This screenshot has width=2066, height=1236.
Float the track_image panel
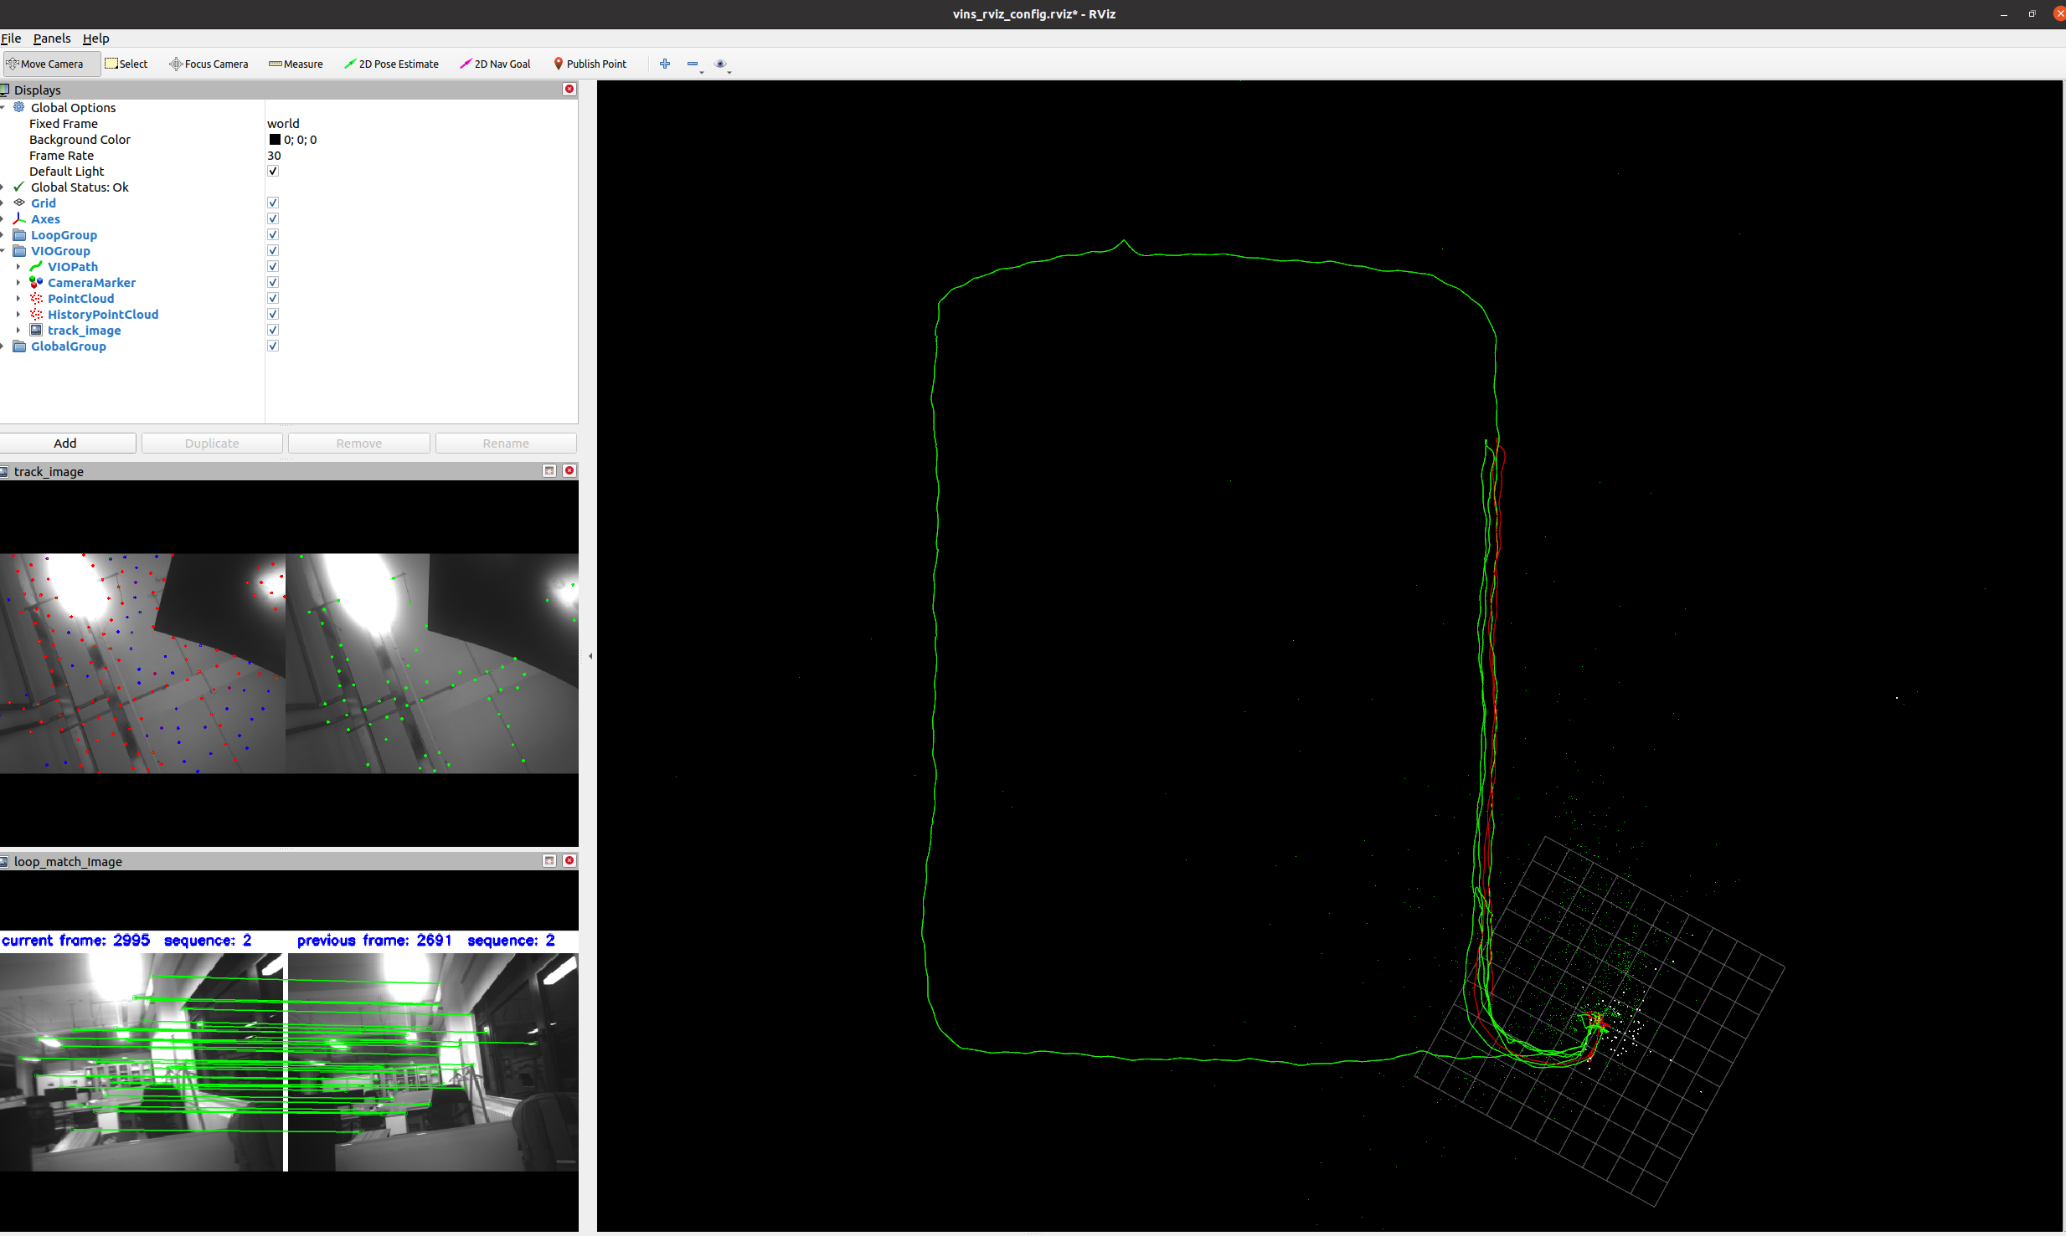[549, 470]
